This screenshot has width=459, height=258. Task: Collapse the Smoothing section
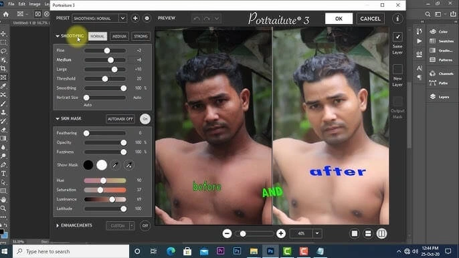[x=58, y=36]
